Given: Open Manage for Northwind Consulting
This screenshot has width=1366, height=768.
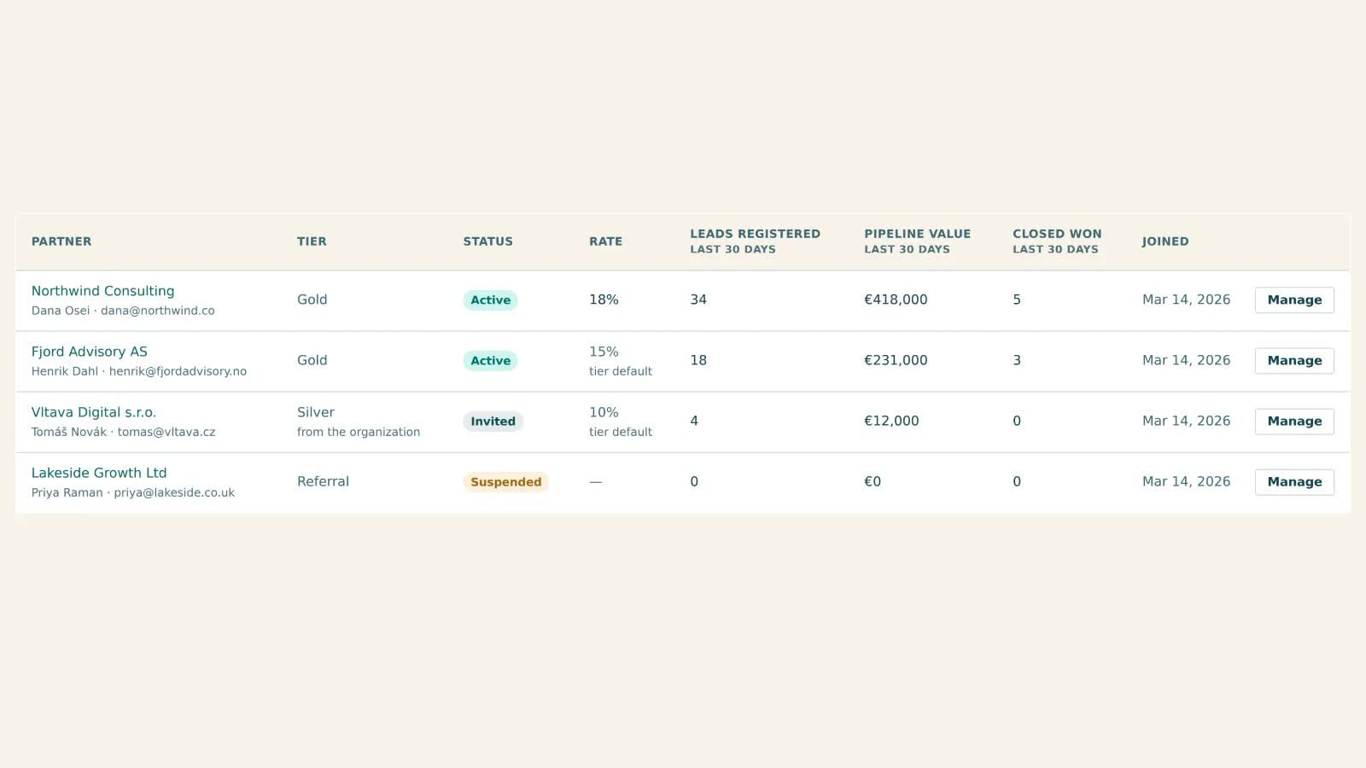Looking at the screenshot, I should (x=1294, y=300).
